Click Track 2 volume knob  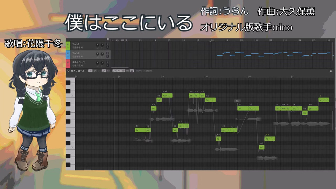pos(97,45)
